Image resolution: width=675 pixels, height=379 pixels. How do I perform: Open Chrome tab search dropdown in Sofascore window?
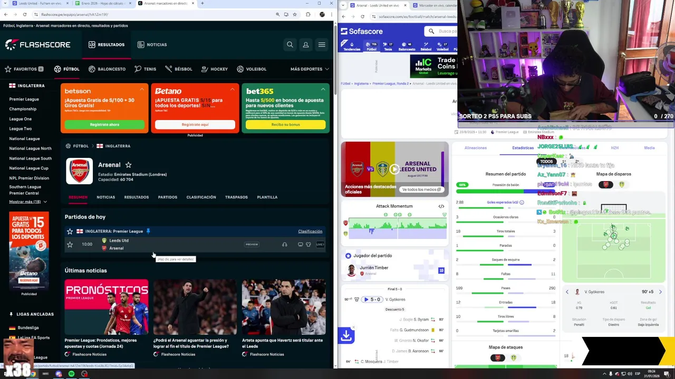343,5
